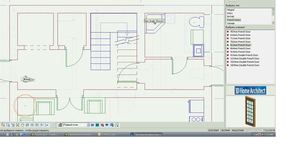Click the blue 2D plan view icon
The image size is (287, 161).
coord(92,125)
